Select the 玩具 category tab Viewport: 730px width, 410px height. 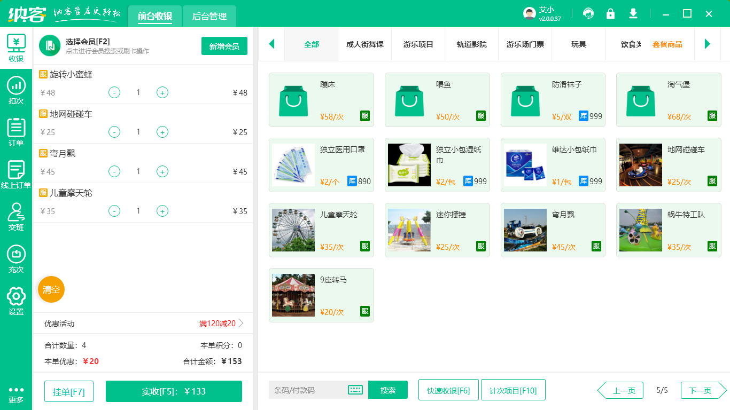pos(578,45)
